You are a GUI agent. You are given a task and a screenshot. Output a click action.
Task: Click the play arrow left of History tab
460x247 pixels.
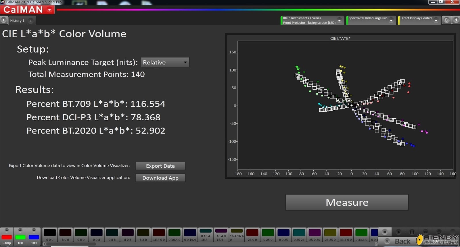[x=4, y=20]
